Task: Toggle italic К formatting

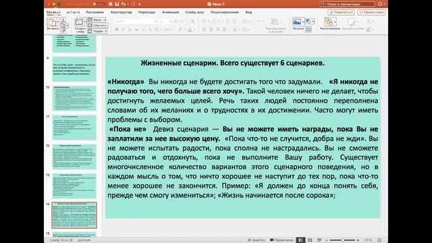Action: coord(123,30)
